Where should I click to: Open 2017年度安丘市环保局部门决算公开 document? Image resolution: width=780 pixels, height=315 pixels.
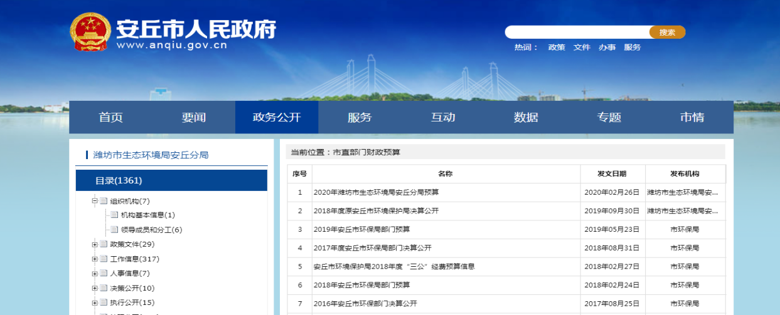(373, 248)
